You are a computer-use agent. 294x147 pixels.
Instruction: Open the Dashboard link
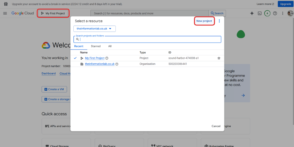pos(49,73)
